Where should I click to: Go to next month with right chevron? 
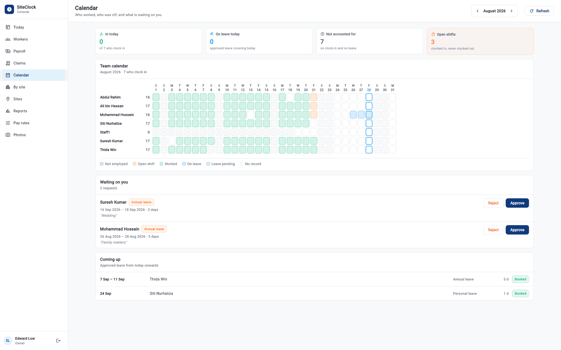coord(512,11)
